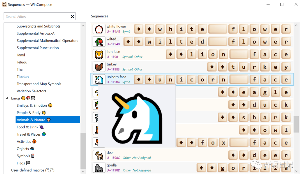Screen dimensions: 303x178
Task: Click the white flower emoji icon
Action: [99, 29]
